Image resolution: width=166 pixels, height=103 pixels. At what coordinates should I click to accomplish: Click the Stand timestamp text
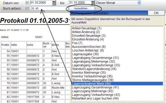click(14, 30)
